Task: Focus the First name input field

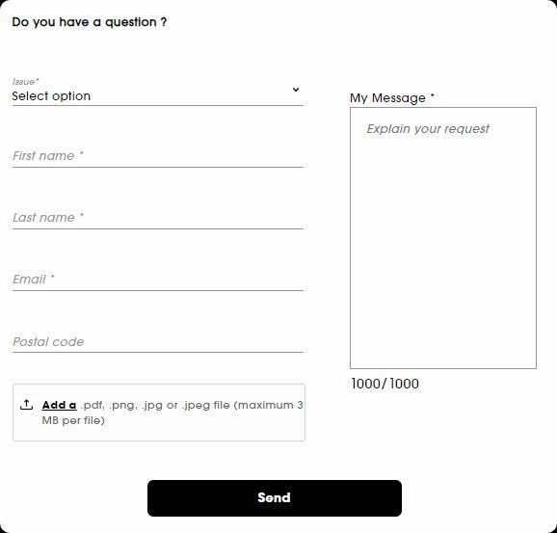Action: 158,155
